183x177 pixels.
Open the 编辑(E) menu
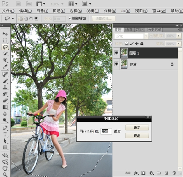click(25, 11)
